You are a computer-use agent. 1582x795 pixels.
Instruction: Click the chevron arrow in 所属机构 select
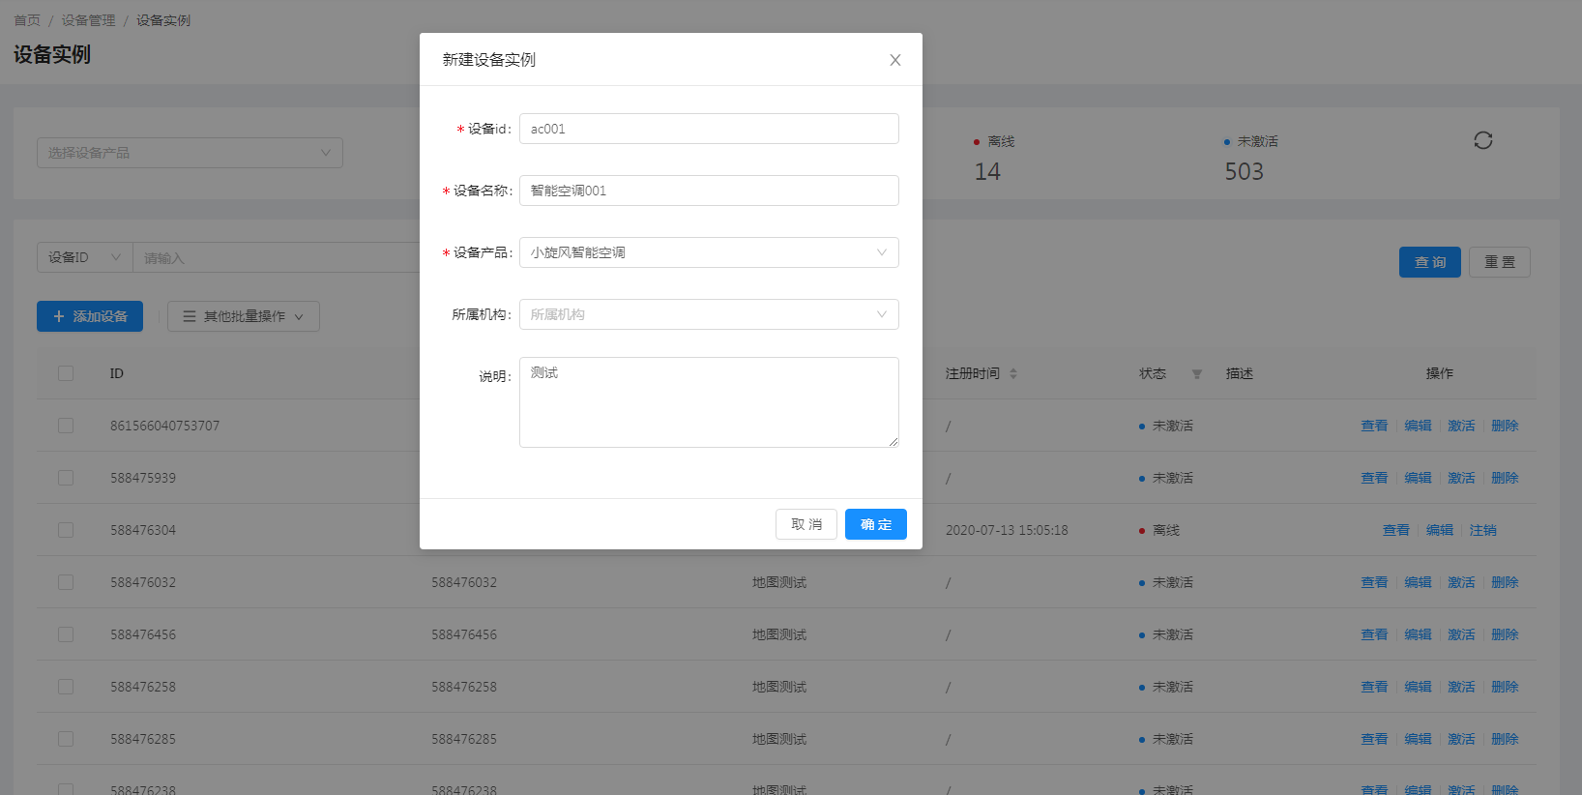pyautogui.click(x=881, y=314)
